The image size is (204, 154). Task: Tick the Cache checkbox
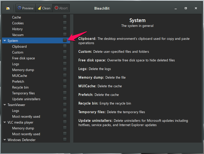click(65, 17)
